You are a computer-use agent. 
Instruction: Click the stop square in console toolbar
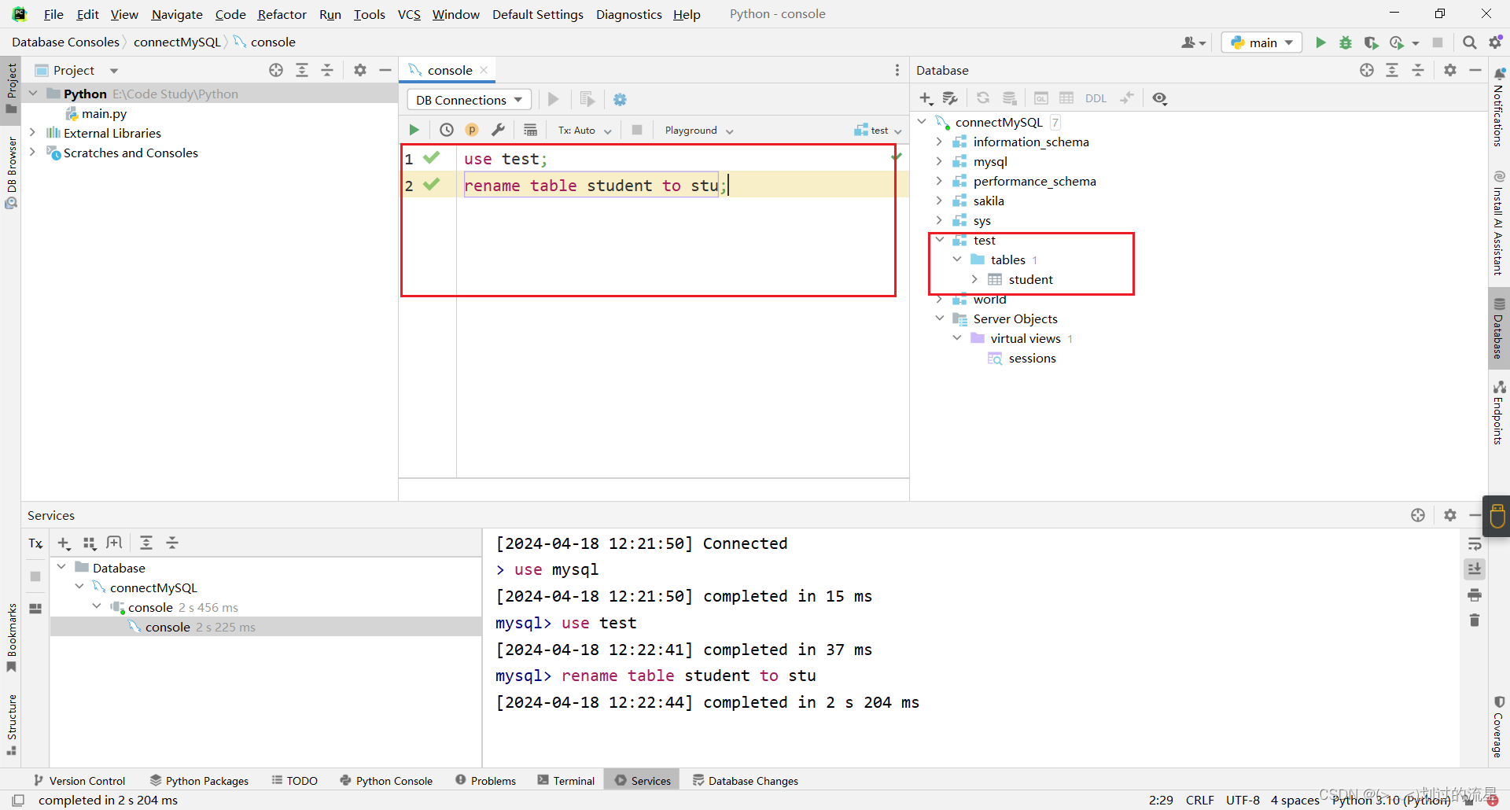[637, 130]
